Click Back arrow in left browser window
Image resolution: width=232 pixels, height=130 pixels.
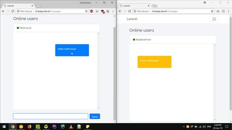3,11
